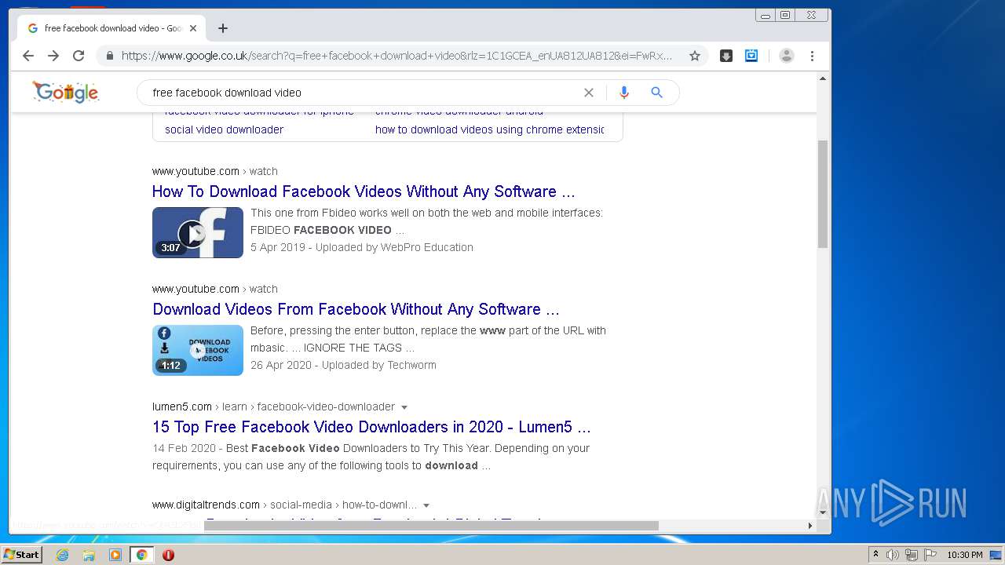Choose 'how to download videos using chrome extension' suggestion
1005x565 pixels.
pyautogui.click(x=489, y=129)
